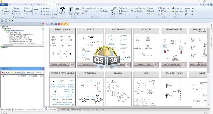This screenshot has height=114, width=213.
Task: Insert a Resistor component
Action: click(x=5, y=14)
